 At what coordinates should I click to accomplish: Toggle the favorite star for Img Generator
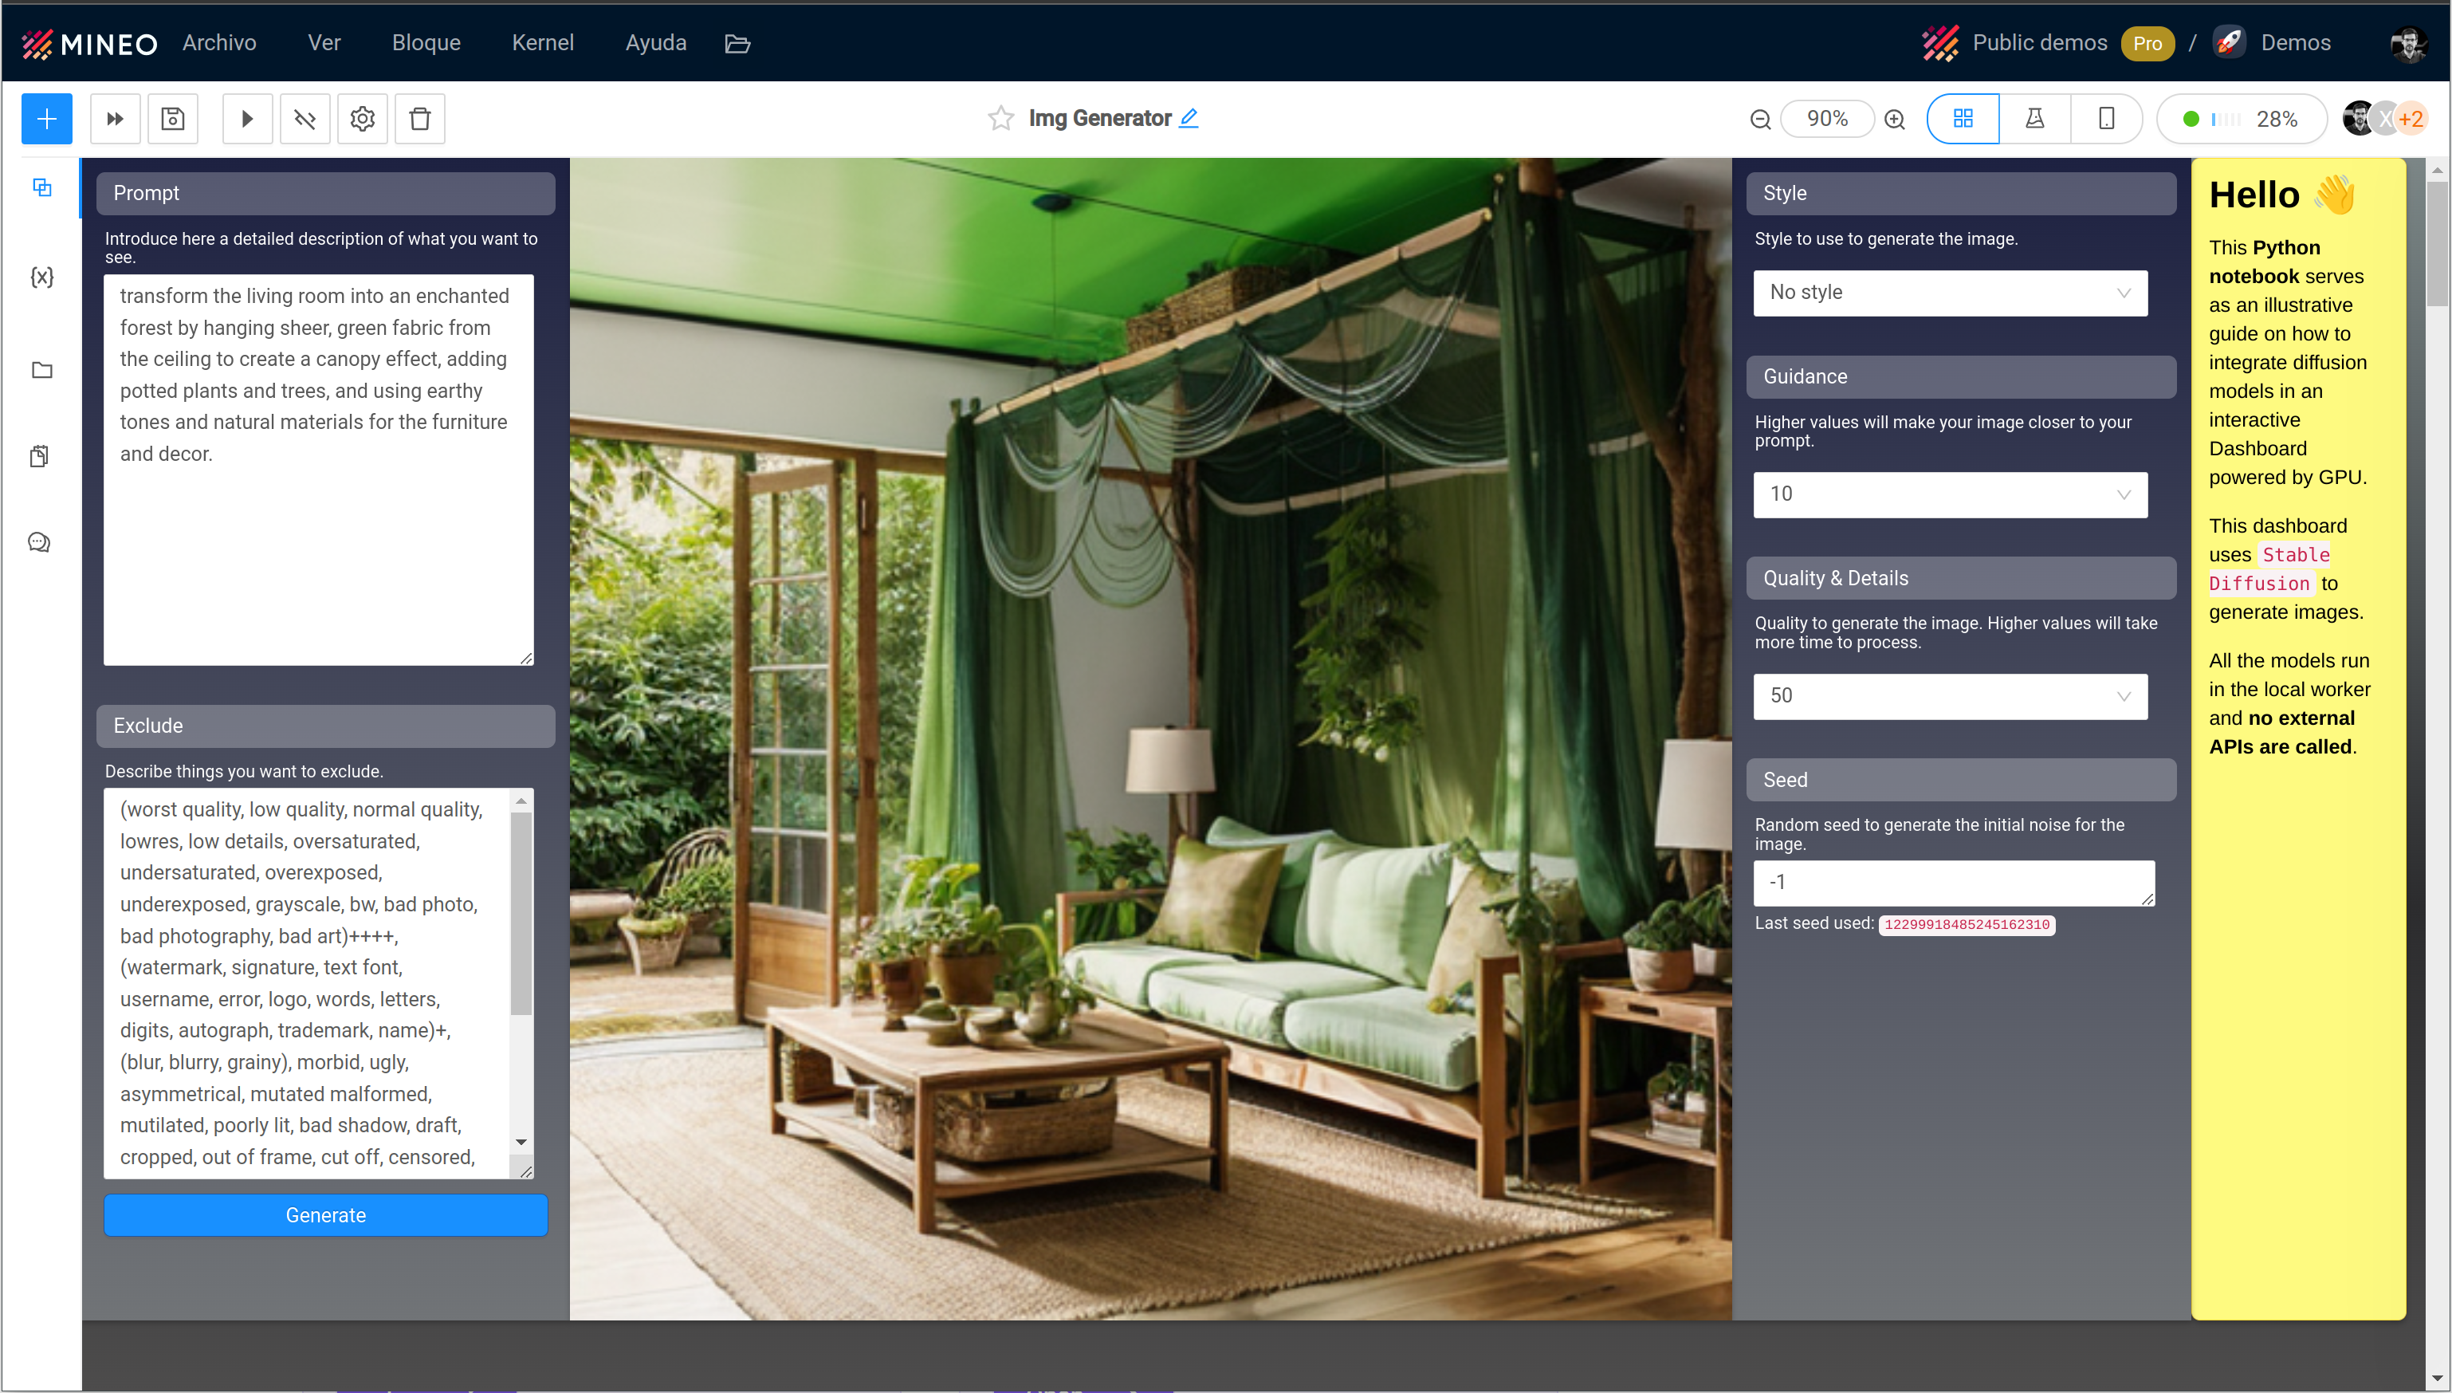(1000, 118)
